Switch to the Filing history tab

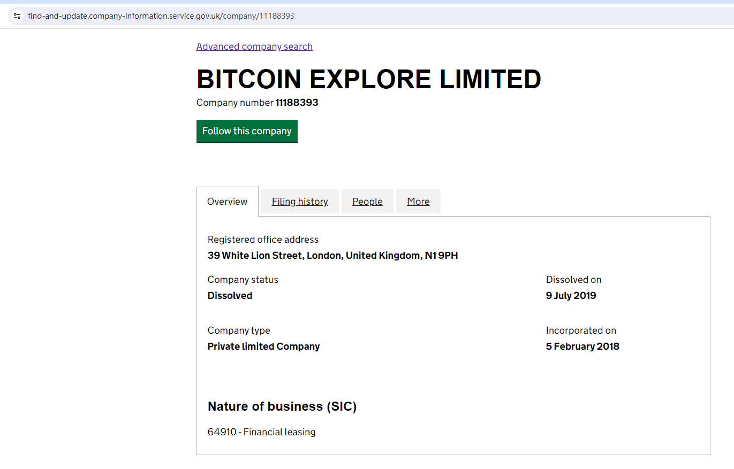tap(300, 202)
